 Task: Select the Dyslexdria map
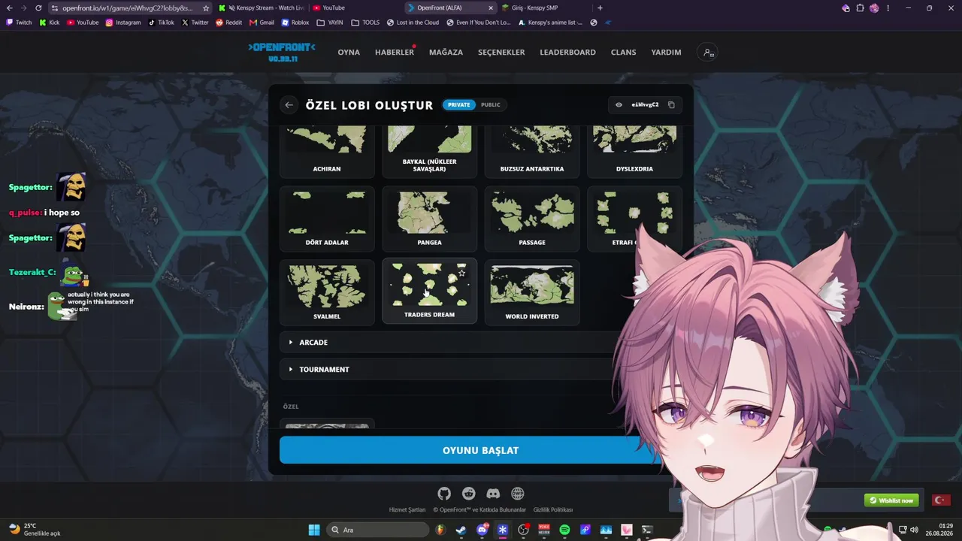(x=634, y=153)
